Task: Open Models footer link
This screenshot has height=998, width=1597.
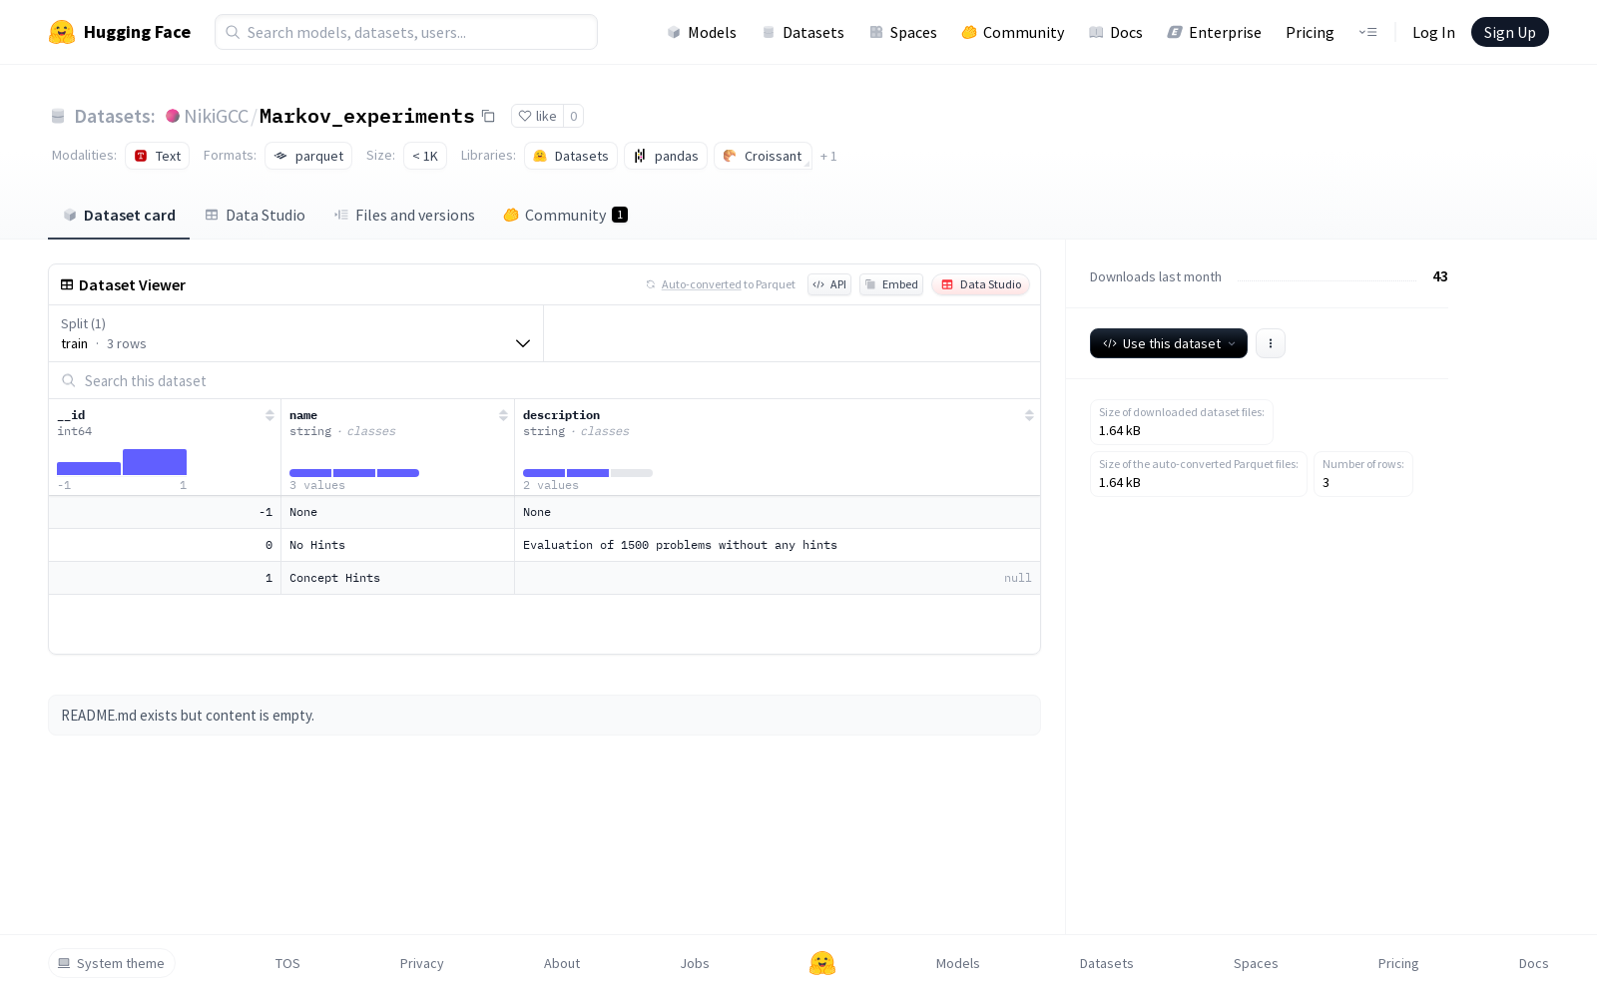Action: tap(958, 963)
